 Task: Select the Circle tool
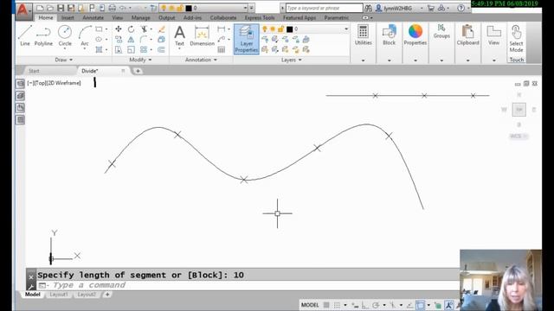65,35
